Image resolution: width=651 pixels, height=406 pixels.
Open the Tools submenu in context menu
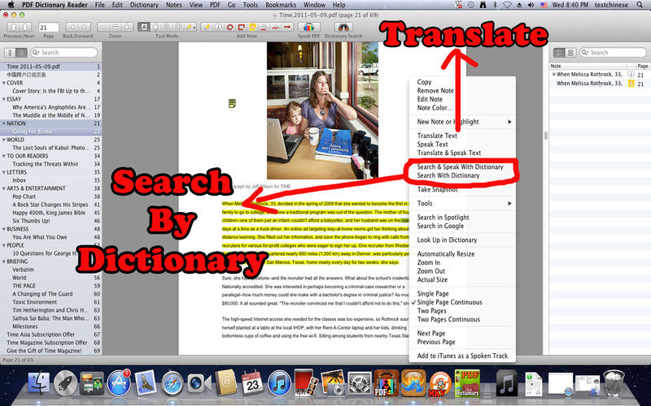click(x=464, y=203)
